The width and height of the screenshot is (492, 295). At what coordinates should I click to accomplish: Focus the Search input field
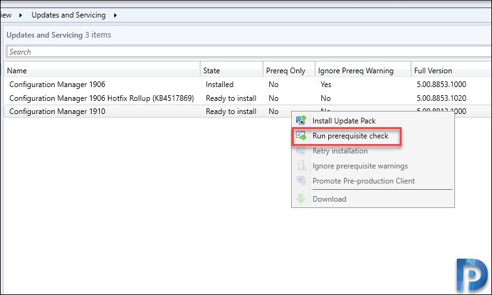(249, 51)
